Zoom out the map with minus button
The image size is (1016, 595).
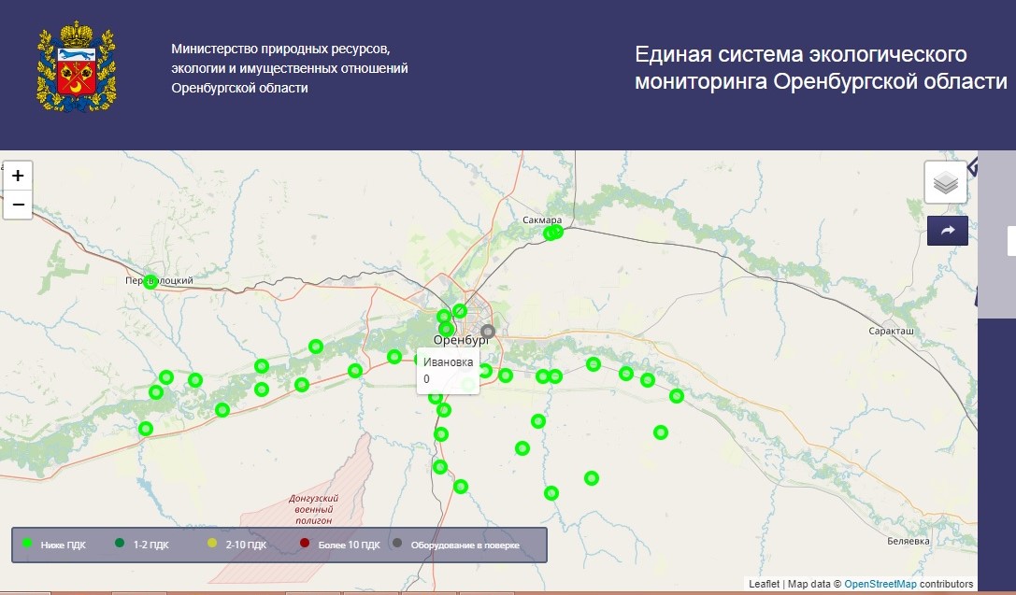pyautogui.click(x=18, y=205)
